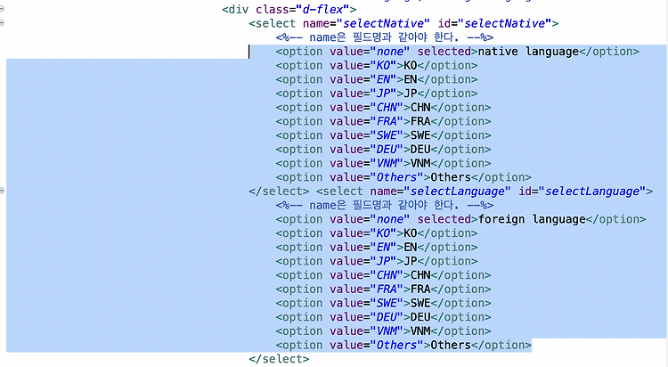Click the "Others" value in selectNative list
The height and width of the screenshot is (367, 668).
click(x=396, y=177)
